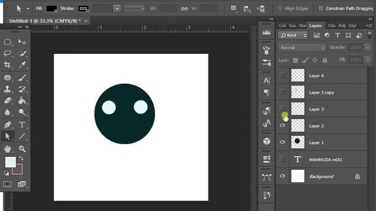
Task: Select the History Brush tool
Action: click(x=22, y=89)
